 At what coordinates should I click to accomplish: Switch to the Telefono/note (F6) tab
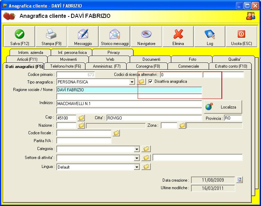pos(65,66)
